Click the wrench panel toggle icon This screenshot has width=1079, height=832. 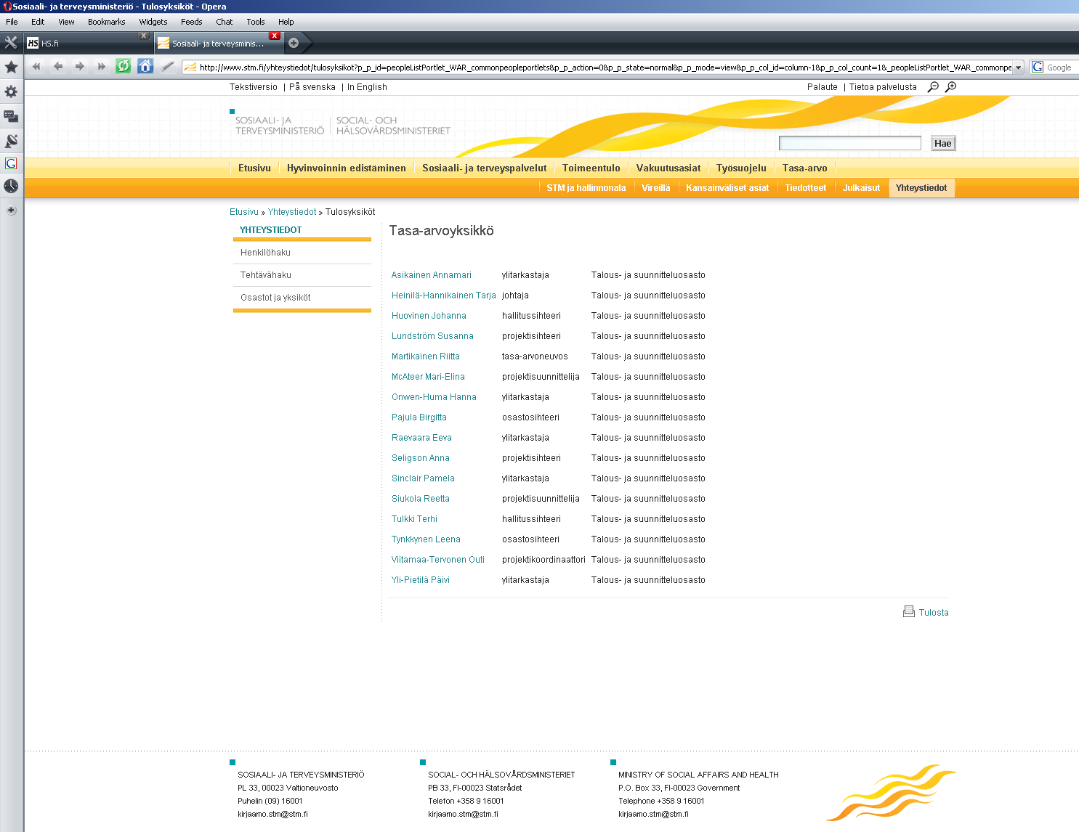pyautogui.click(x=11, y=43)
